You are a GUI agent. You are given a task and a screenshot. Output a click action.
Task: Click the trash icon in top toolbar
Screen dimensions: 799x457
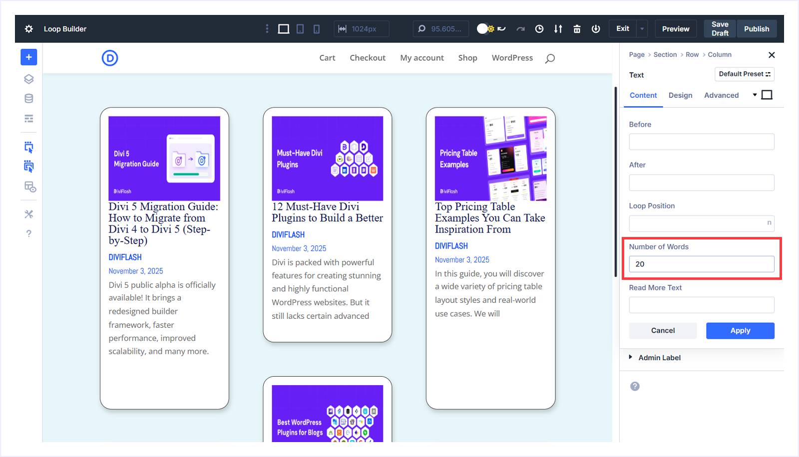tap(577, 29)
